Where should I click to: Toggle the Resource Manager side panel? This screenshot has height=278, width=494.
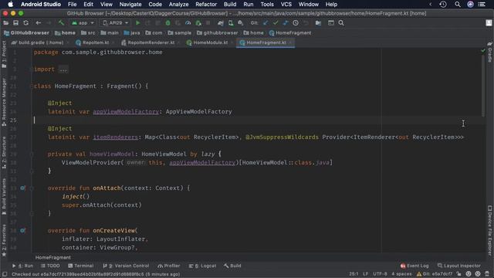pyautogui.click(x=4, y=103)
